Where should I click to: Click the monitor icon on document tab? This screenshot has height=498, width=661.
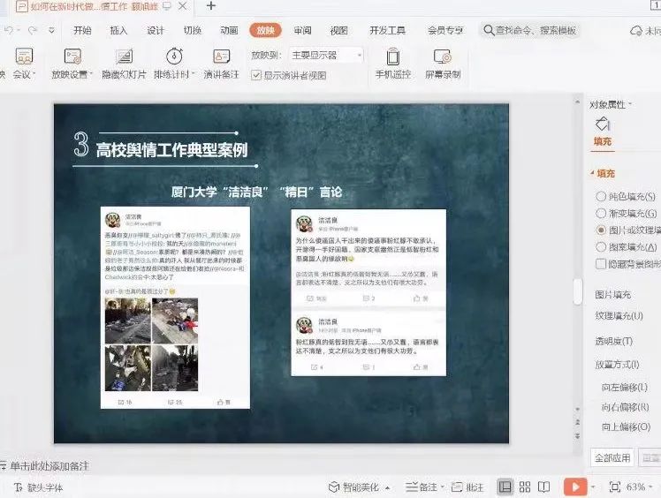[x=167, y=6]
